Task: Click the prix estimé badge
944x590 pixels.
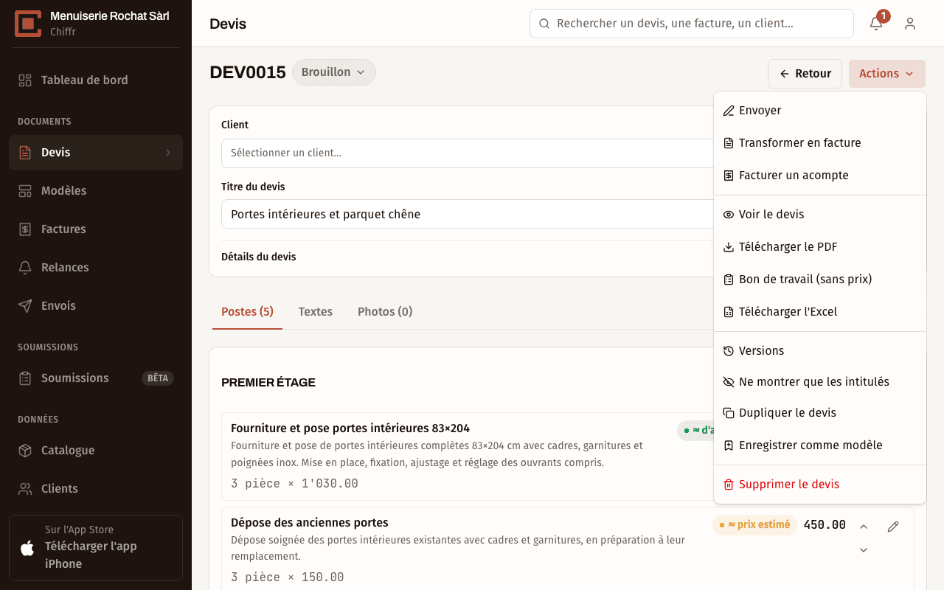Action: 754,525
